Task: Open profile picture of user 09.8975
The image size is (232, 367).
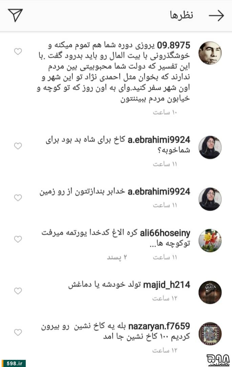Action: coord(210,53)
